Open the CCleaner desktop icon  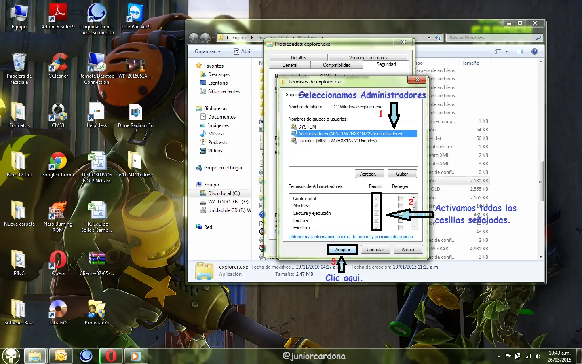point(58,63)
